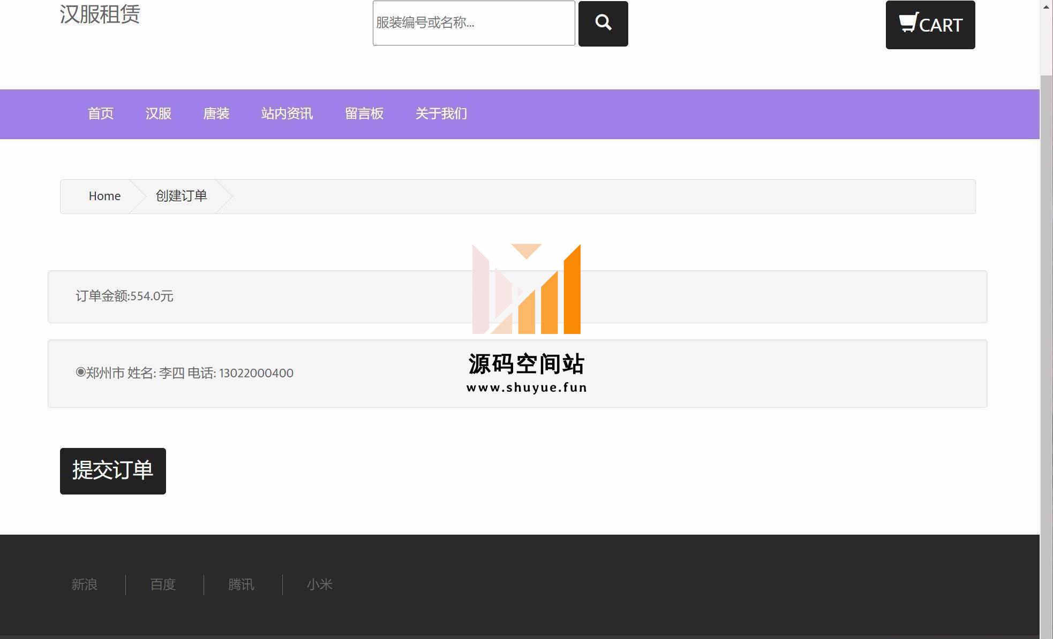Open 站内资讯 in the navigation bar
The width and height of the screenshot is (1053, 639).
287,114
